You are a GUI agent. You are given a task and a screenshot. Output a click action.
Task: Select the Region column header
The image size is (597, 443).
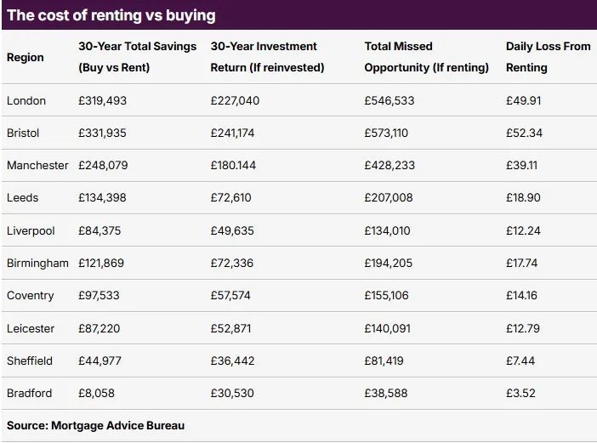coord(26,57)
